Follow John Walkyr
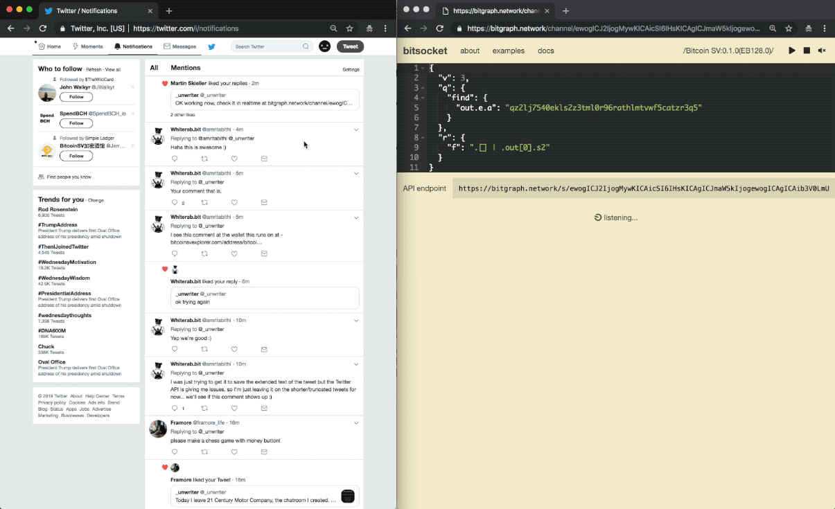 tap(76, 97)
